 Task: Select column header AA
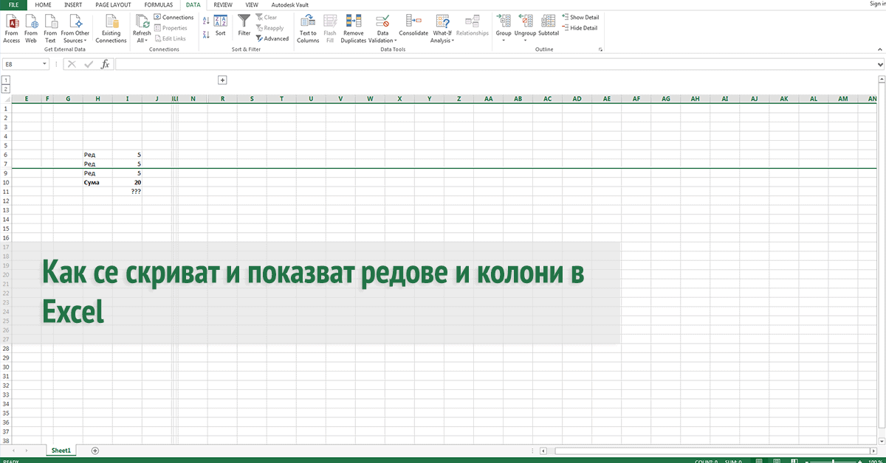click(488, 99)
